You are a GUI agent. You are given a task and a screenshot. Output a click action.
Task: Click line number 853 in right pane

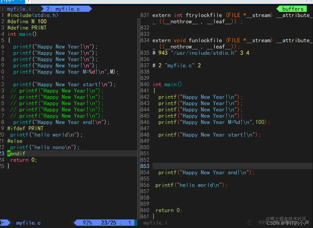pyautogui.click(x=145, y=166)
